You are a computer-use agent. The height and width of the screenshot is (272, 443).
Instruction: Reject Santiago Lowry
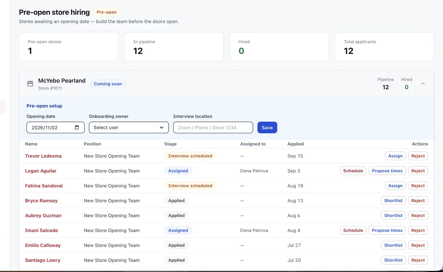(x=418, y=260)
